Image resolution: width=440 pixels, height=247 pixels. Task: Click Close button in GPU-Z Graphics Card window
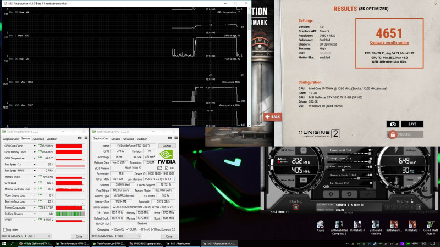(169, 237)
